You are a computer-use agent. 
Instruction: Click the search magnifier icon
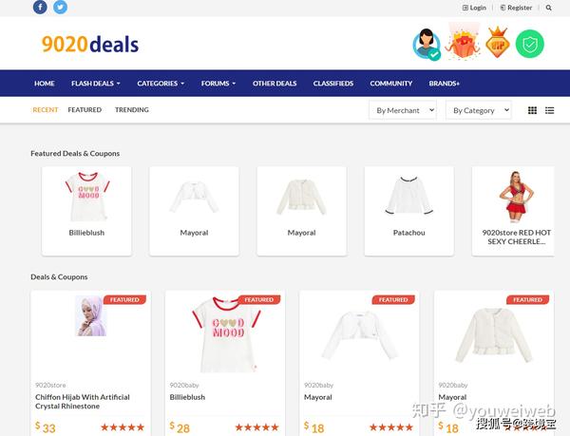click(548, 8)
